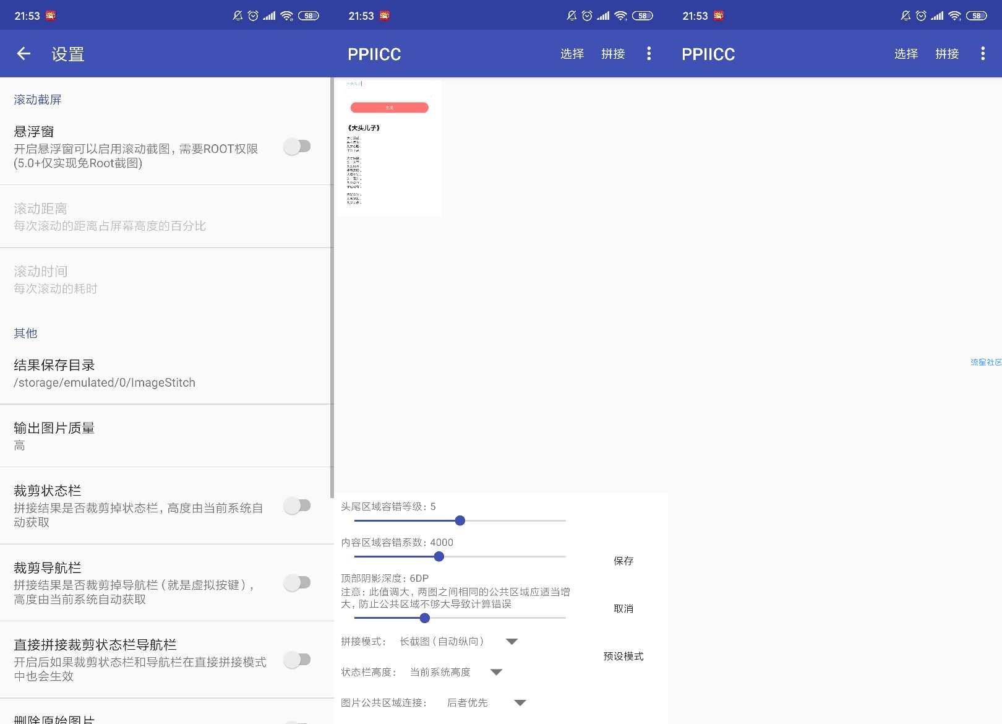Tap the 滚动截屏 section heading
The image size is (1002, 724).
(38, 100)
